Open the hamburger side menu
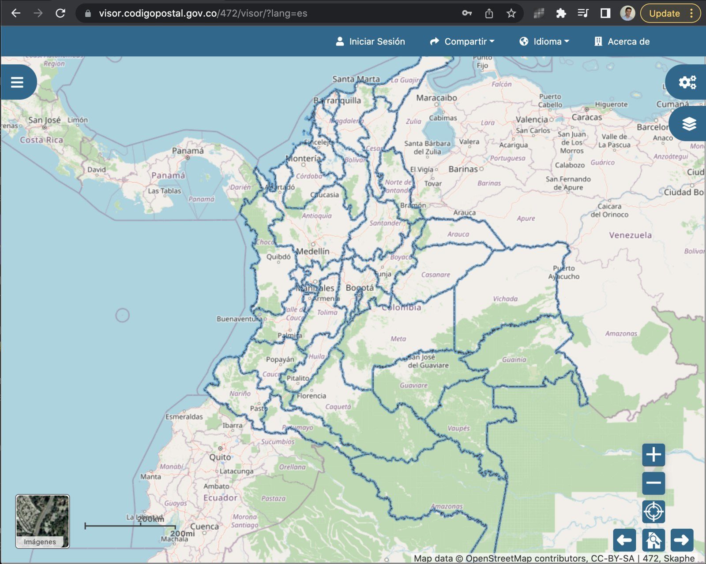This screenshot has height=564, width=706. coord(18,82)
